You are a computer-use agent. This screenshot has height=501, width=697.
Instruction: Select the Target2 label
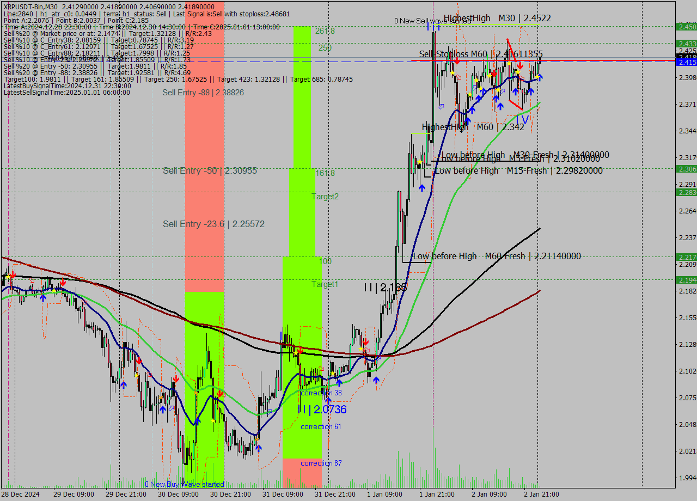tap(325, 197)
